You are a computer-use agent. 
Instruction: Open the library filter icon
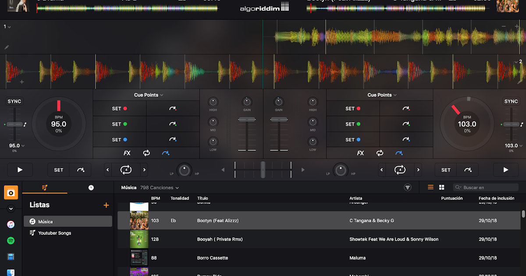click(408, 188)
